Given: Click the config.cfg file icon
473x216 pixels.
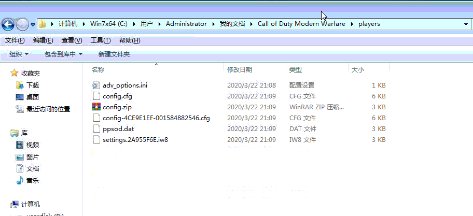Looking at the screenshot, I should click(96, 96).
